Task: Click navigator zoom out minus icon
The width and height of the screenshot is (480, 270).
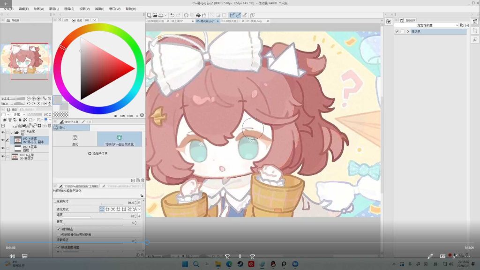Action: 29,98
